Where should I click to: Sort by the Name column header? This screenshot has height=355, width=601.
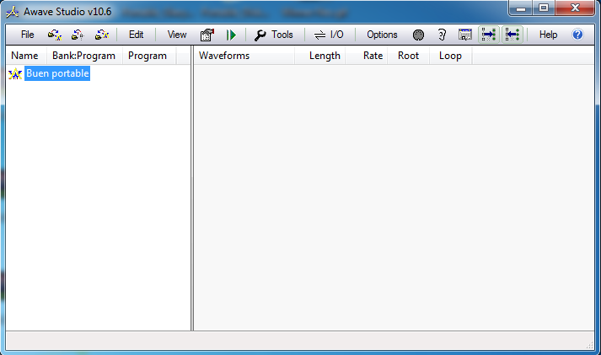[26, 56]
